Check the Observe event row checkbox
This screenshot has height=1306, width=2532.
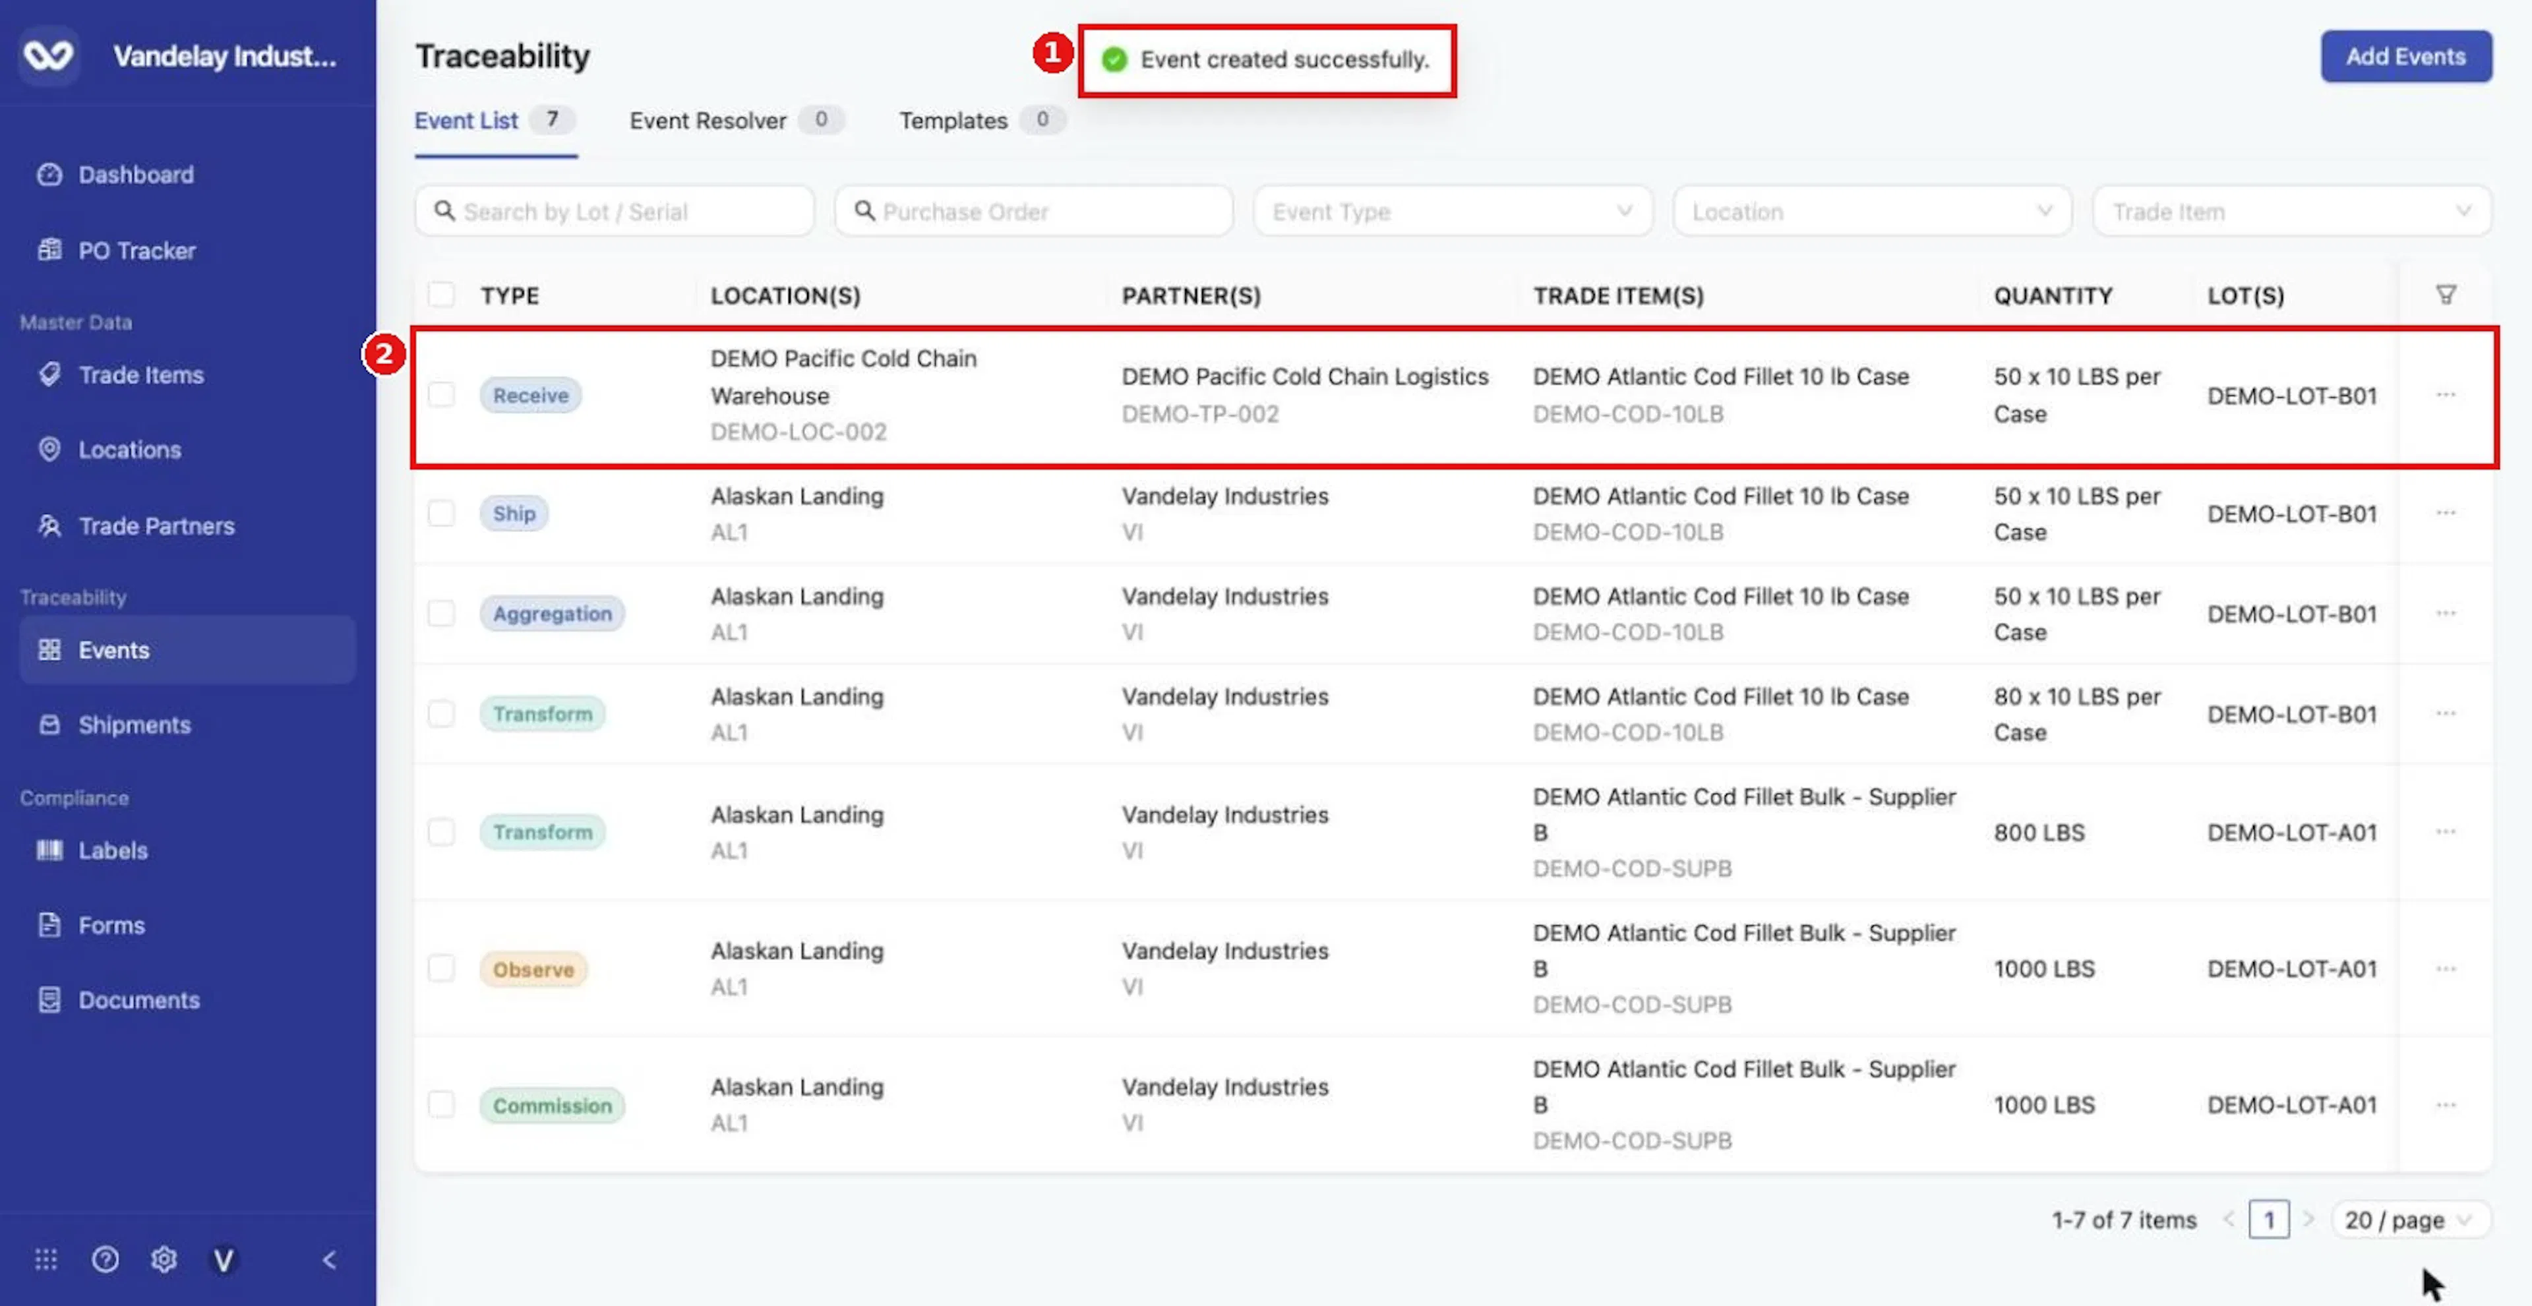[x=441, y=968]
